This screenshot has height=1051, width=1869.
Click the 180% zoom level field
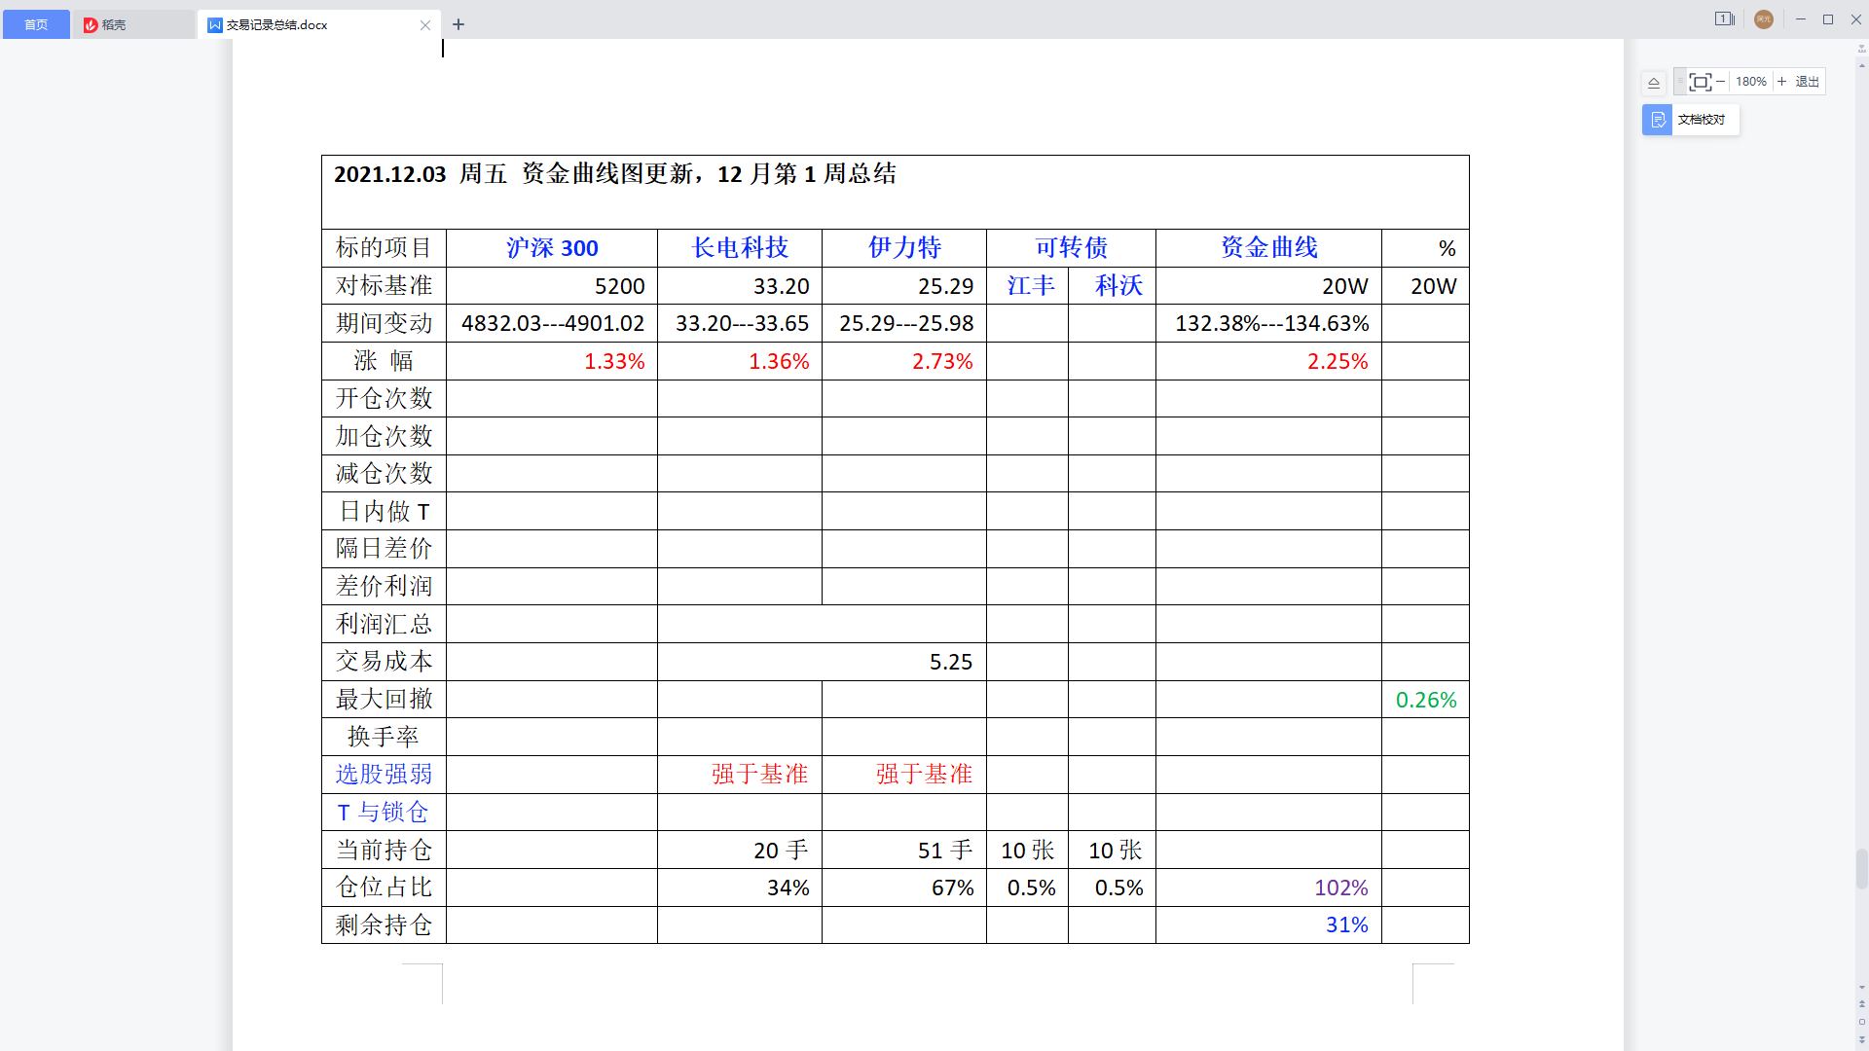click(x=1750, y=82)
